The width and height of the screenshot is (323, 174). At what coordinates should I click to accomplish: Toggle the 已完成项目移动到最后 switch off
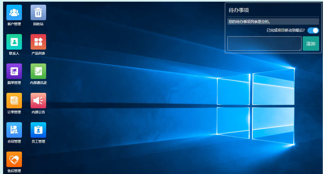point(313,30)
